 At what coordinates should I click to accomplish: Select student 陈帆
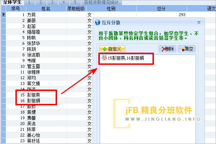31,38
